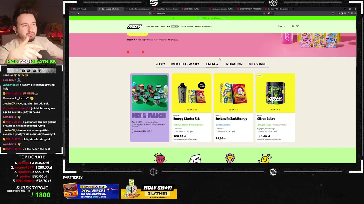Open Zestaw Próbek Energy product image

click(x=233, y=93)
